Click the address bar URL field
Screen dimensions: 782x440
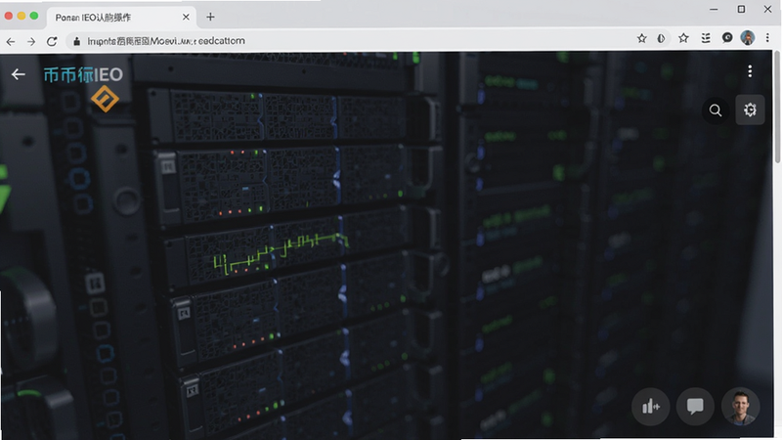pos(349,41)
